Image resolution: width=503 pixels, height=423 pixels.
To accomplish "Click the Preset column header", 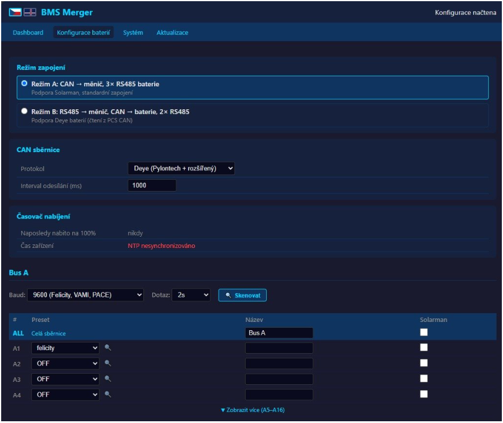I will 41,320.
